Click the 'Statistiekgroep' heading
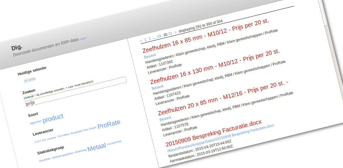 point(50,150)
